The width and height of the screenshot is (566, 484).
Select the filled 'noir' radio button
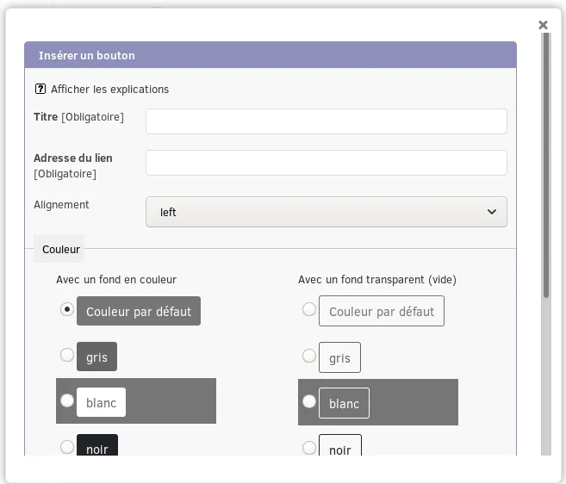pyautogui.click(x=67, y=447)
